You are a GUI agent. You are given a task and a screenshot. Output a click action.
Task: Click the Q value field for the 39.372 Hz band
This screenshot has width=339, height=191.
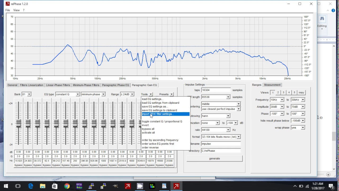click(37, 157)
